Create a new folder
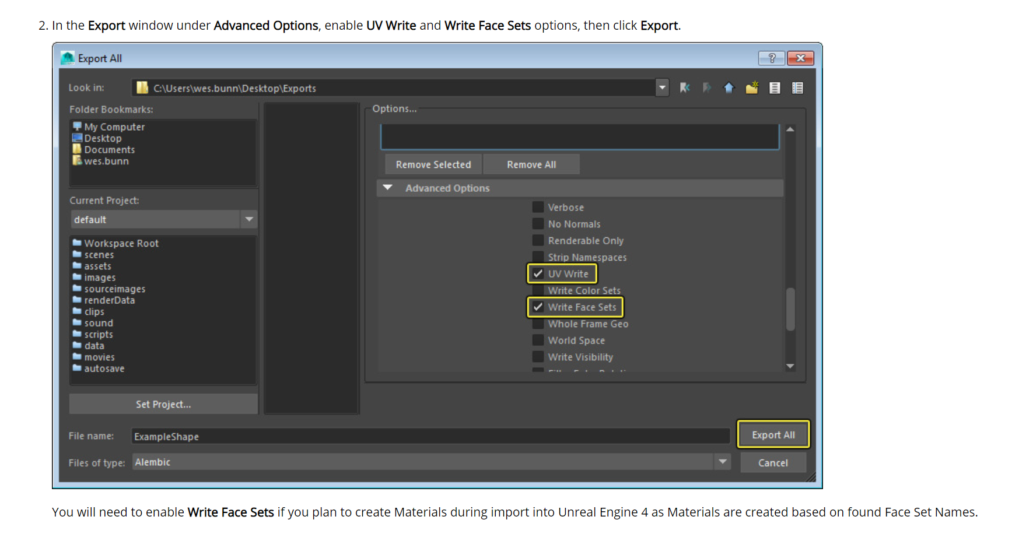This screenshot has height=548, width=1012. (751, 87)
